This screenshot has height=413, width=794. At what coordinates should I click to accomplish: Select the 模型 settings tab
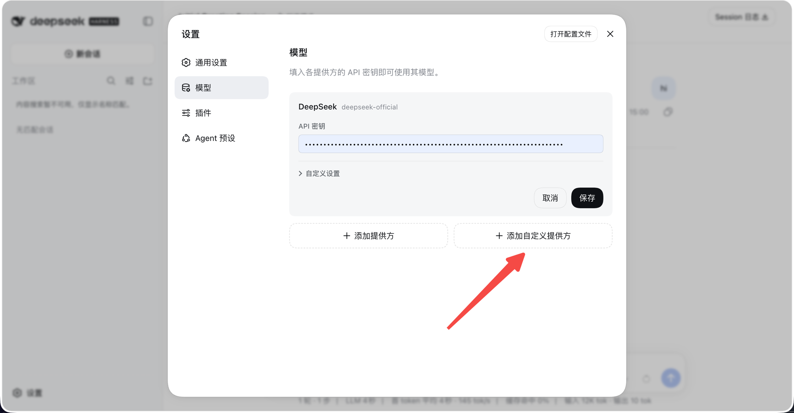pyautogui.click(x=222, y=88)
